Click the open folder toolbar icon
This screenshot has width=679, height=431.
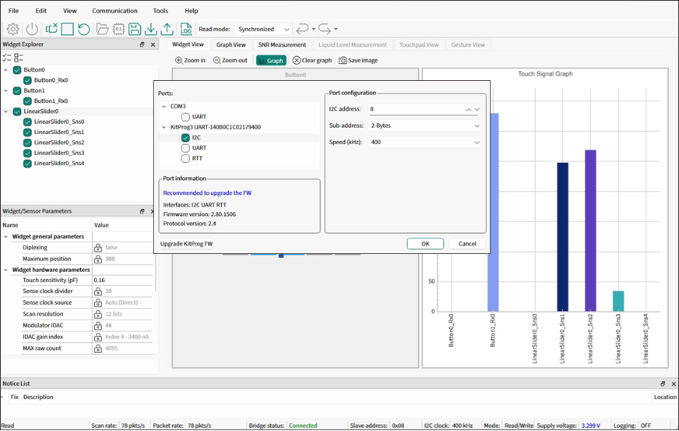102,29
